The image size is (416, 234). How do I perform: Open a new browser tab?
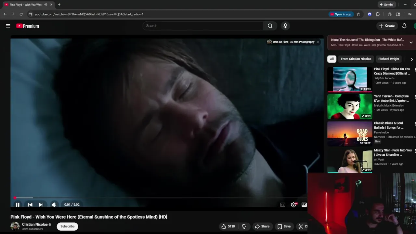click(x=59, y=5)
